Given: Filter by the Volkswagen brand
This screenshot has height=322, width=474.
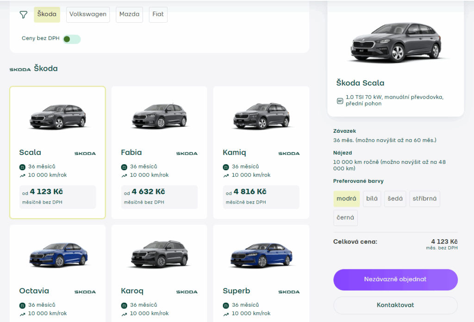Looking at the screenshot, I should 88,14.
